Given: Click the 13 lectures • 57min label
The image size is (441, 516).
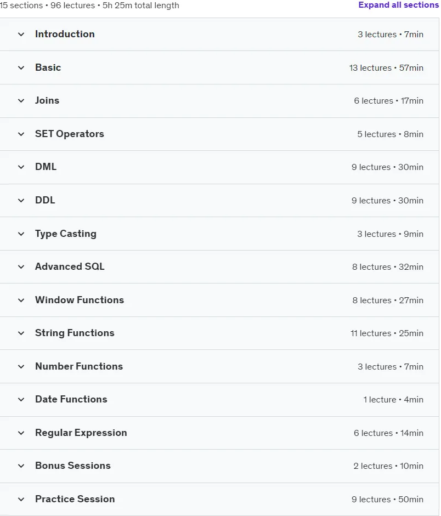Looking at the screenshot, I should [x=386, y=68].
